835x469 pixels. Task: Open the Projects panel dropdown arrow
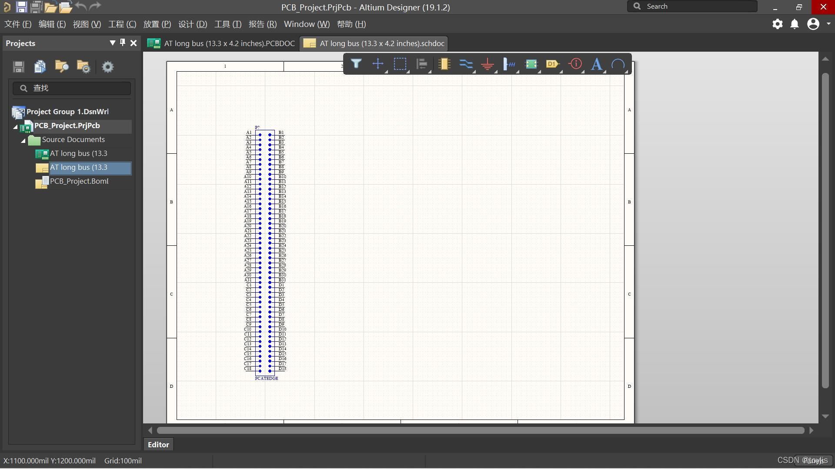(x=113, y=43)
